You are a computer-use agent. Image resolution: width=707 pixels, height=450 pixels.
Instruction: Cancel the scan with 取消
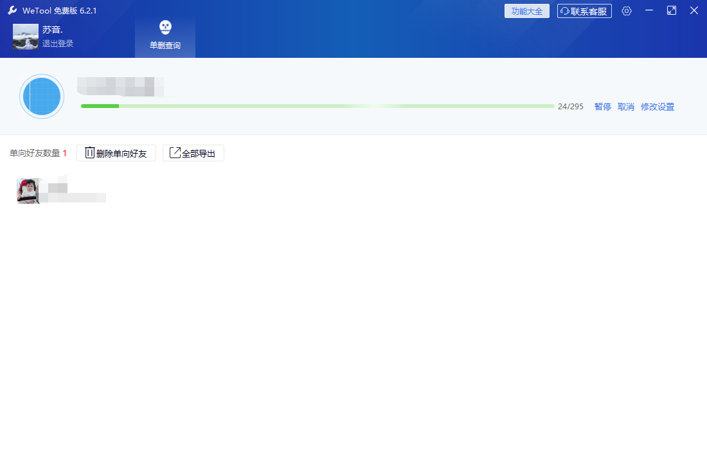626,107
